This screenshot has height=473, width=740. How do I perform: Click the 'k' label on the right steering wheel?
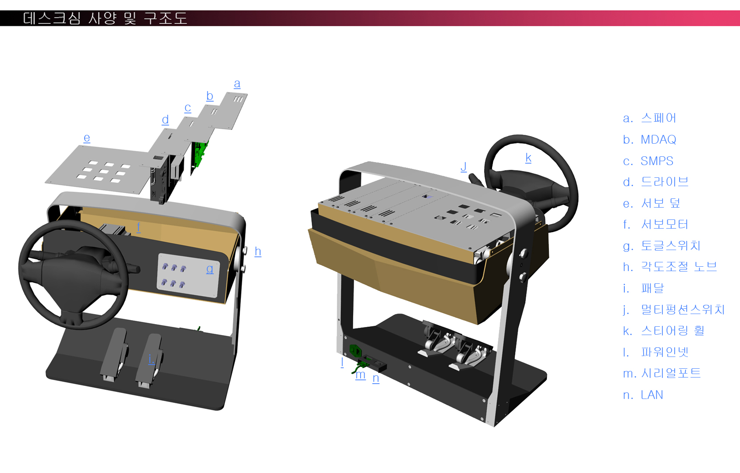click(528, 158)
